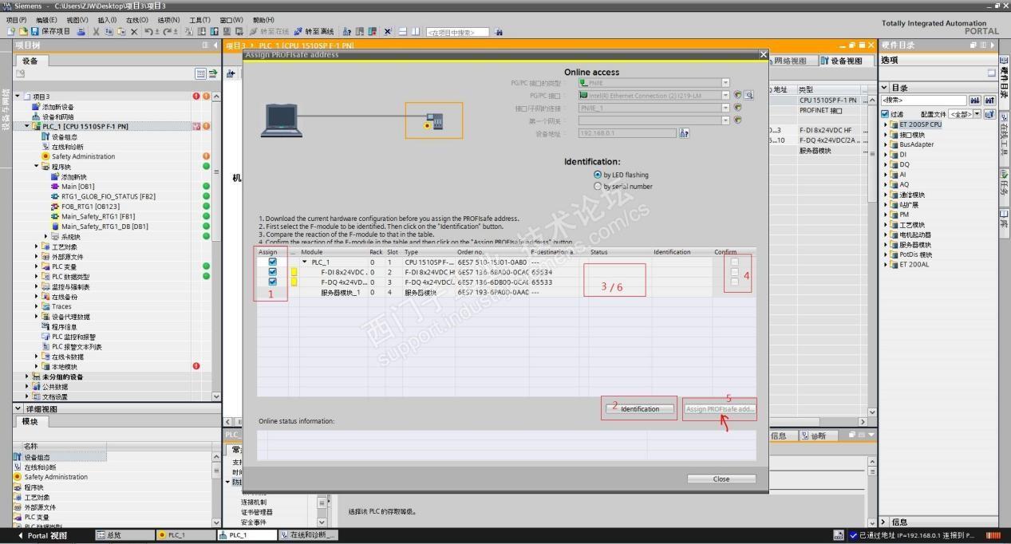The image size is (1011, 544).
Task: Expand the DQ folder in hardware catalog
Action: pos(885,165)
